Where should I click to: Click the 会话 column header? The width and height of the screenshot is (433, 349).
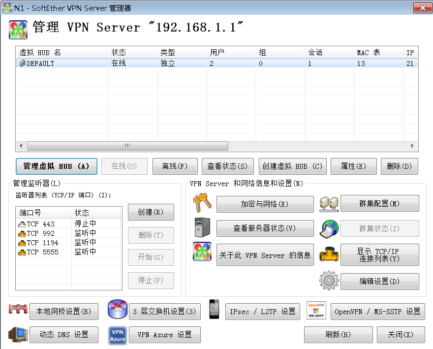[x=330, y=53]
